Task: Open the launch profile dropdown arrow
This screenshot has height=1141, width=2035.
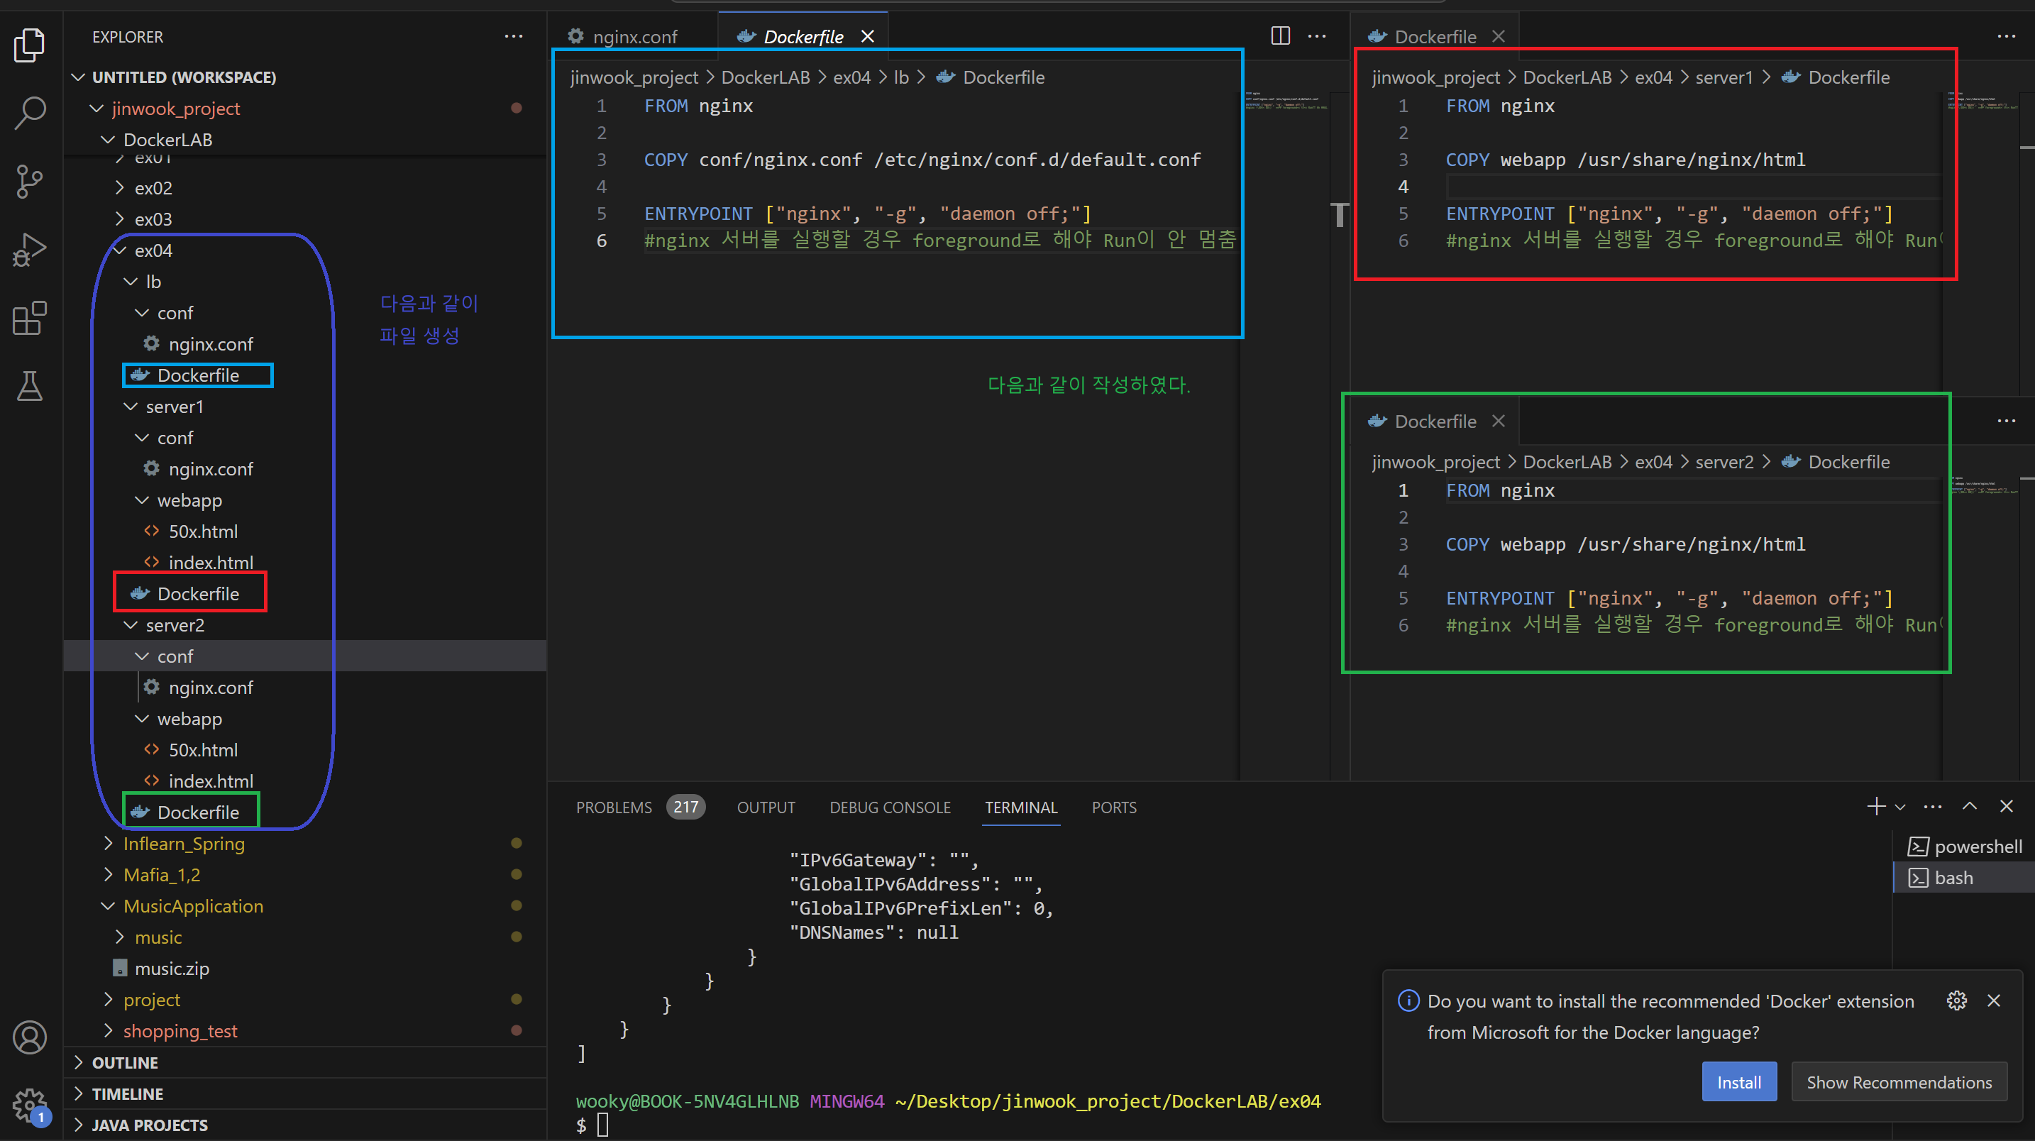Action: point(1901,807)
